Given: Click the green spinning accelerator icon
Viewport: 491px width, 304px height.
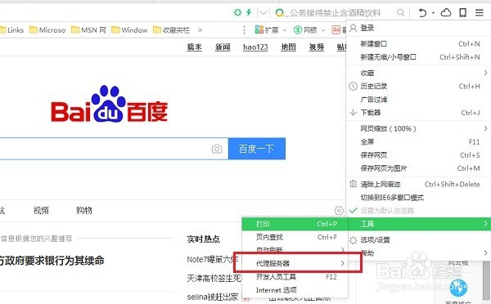Looking at the screenshot, I should pyautogui.click(x=237, y=12).
